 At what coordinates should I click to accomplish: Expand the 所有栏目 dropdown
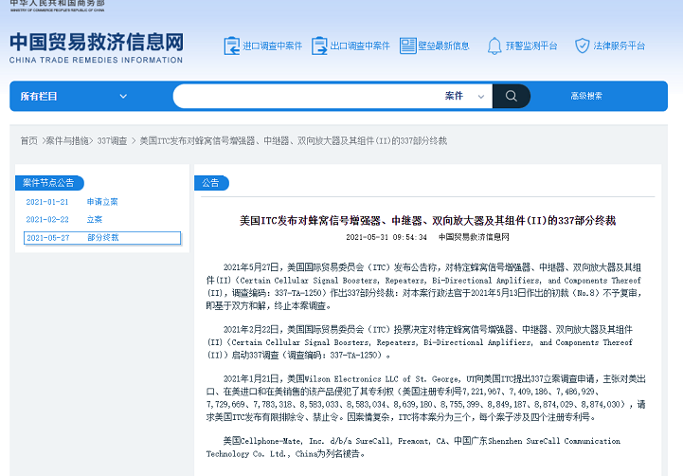pyautogui.click(x=74, y=97)
